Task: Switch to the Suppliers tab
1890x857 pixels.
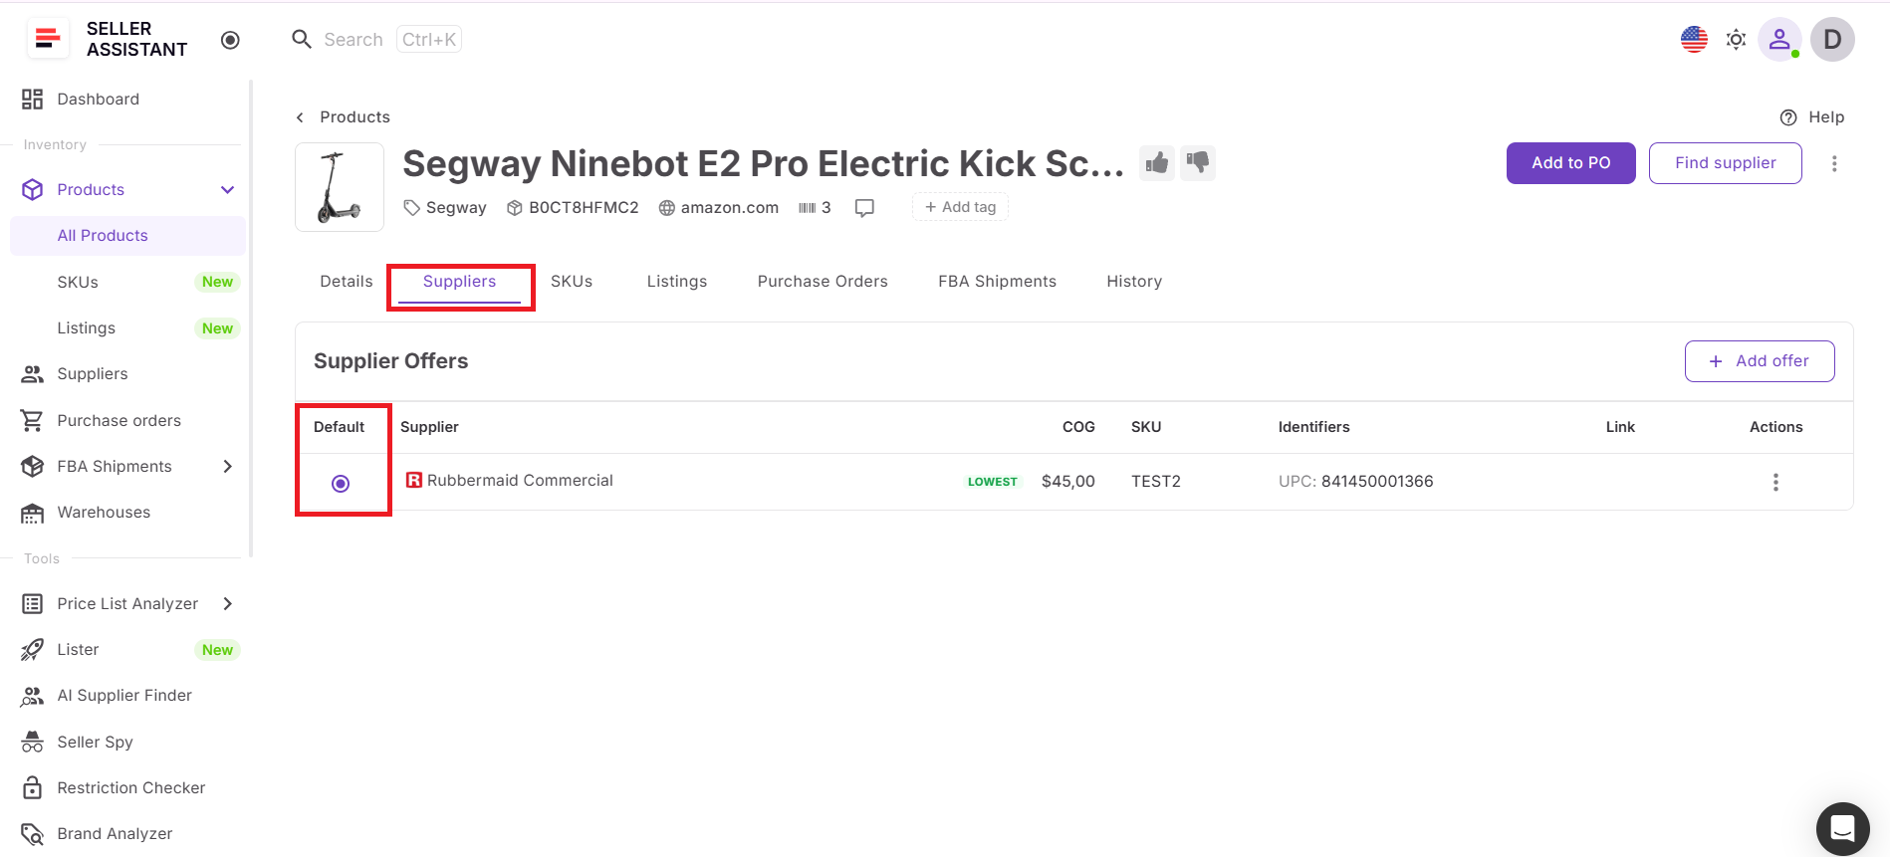Action: pyautogui.click(x=460, y=283)
